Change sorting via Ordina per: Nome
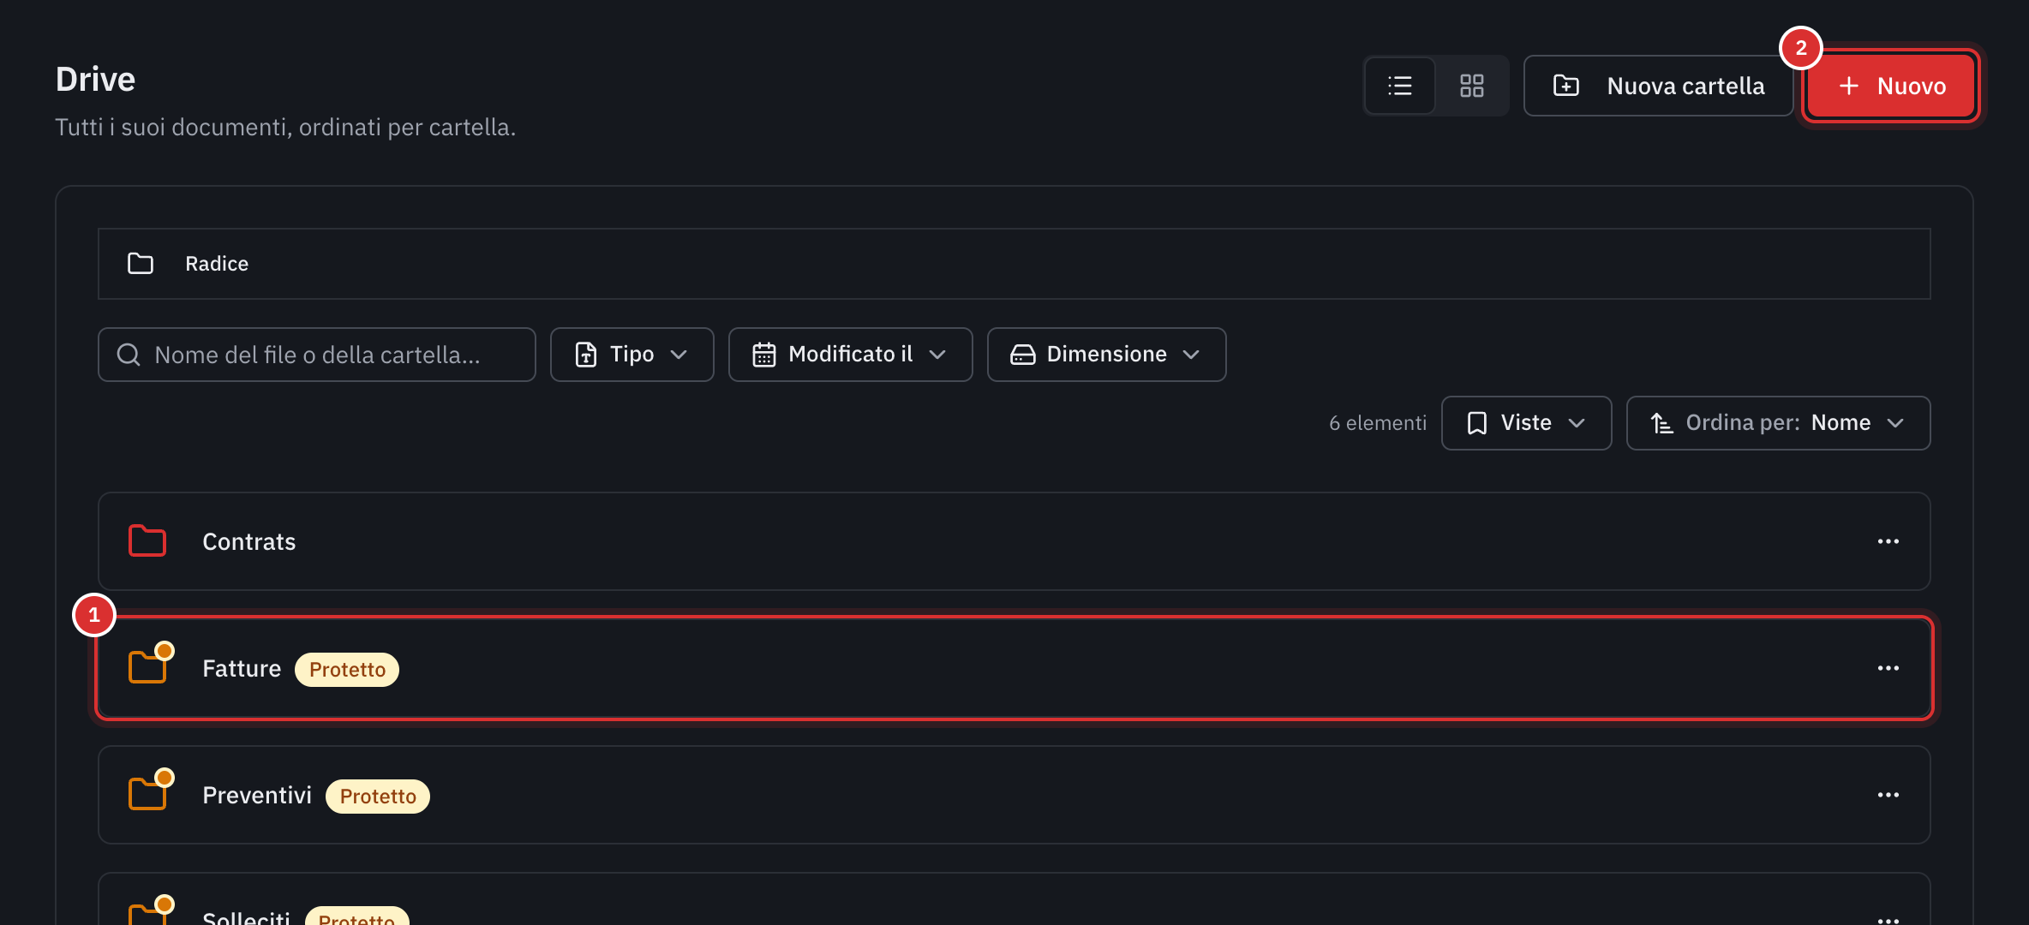The width and height of the screenshot is (2029, 925). pyautogui.click(x=1778, y=423)
